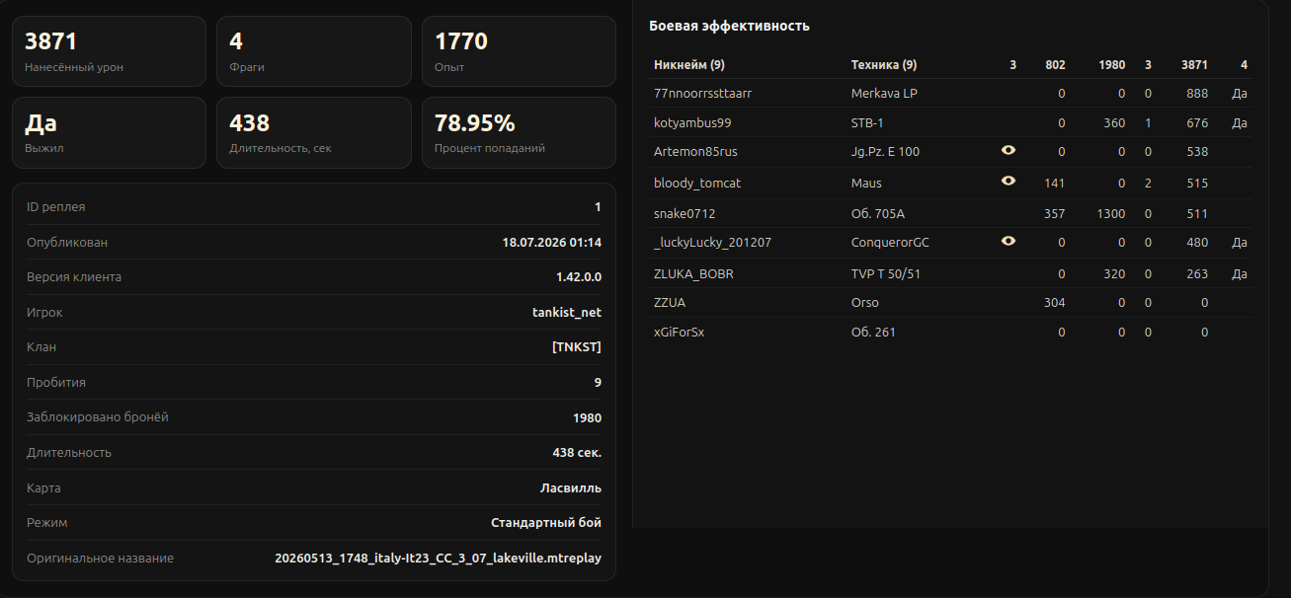The width and height of the screenshot is (1291, 598).
Task: Click the xGiForSx player entry
Action: pos(679,333)
